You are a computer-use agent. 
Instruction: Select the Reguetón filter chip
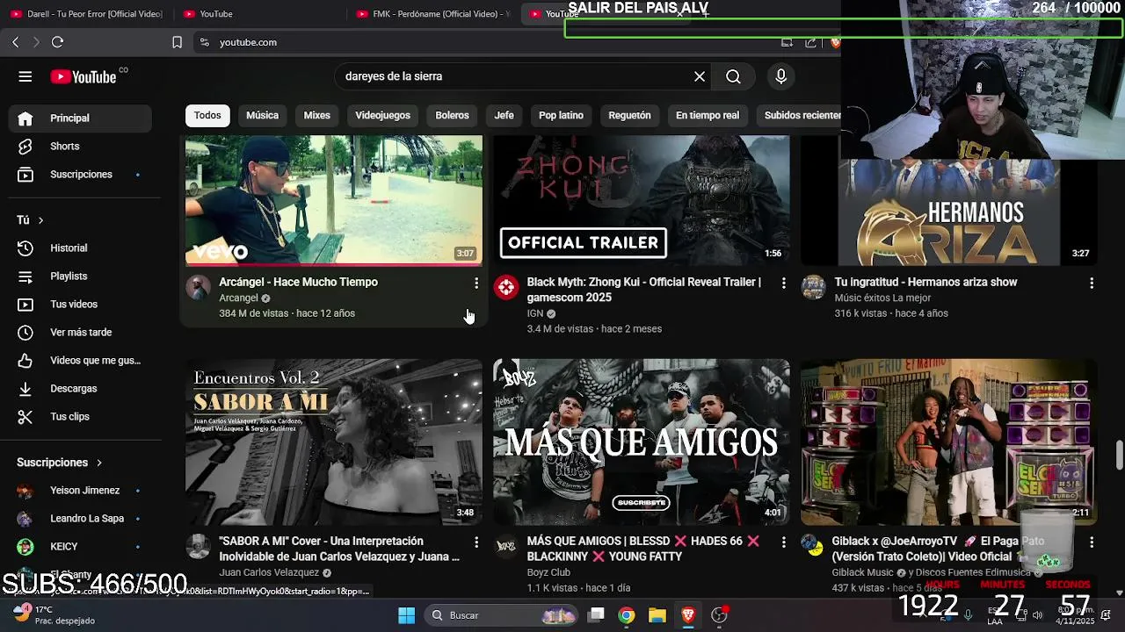(629, 115)
